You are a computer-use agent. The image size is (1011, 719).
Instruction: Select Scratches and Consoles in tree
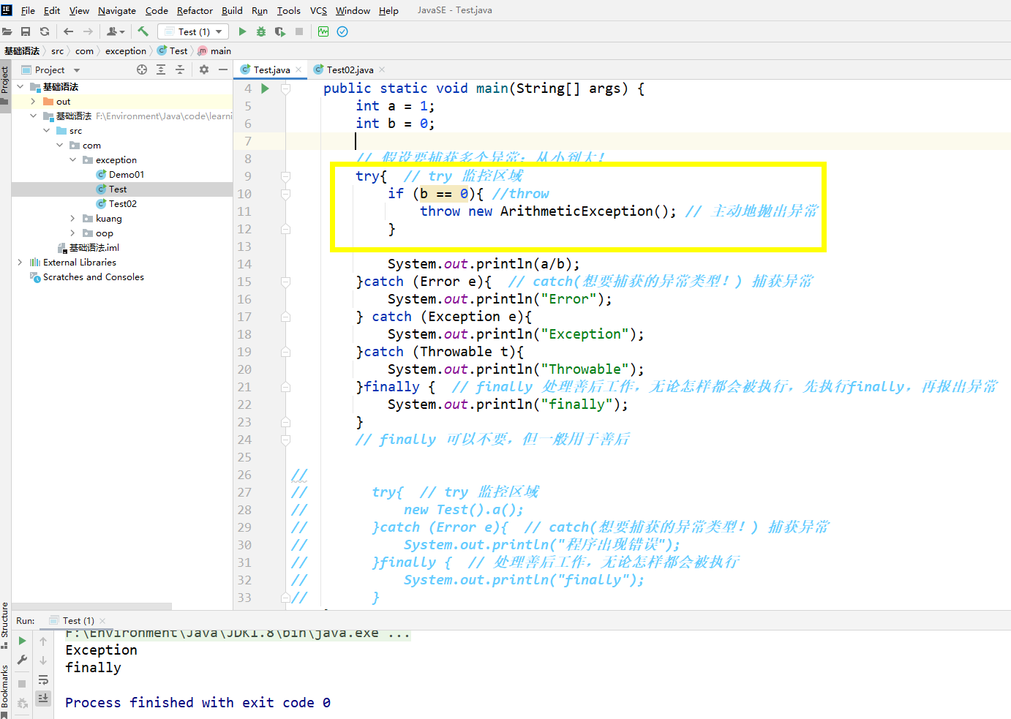pos(93,277)
